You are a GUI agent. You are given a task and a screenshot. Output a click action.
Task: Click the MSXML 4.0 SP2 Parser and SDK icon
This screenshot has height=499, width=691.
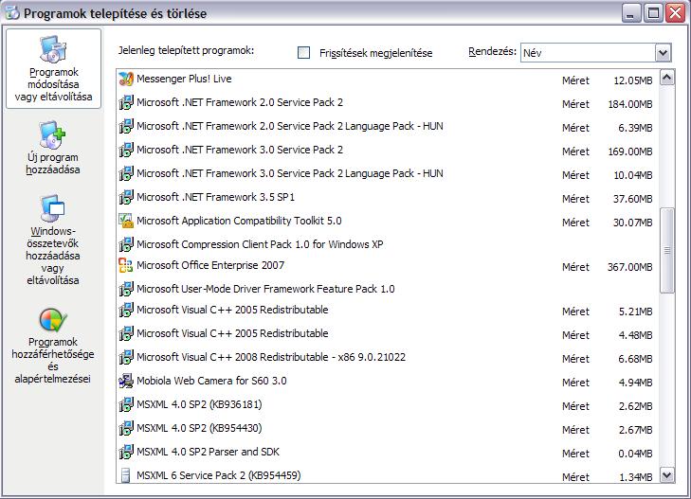[x=126, y=452]
